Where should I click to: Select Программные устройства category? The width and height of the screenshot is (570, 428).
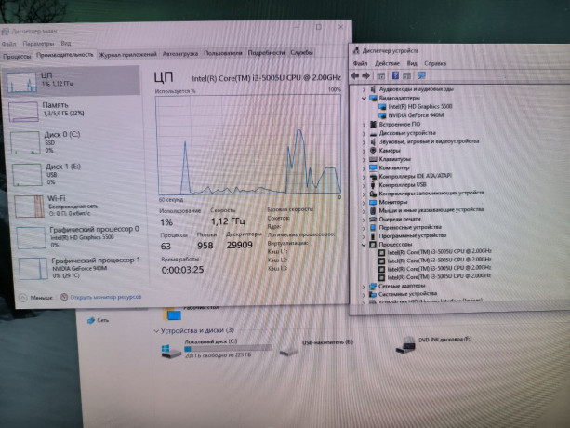(412, 235)
